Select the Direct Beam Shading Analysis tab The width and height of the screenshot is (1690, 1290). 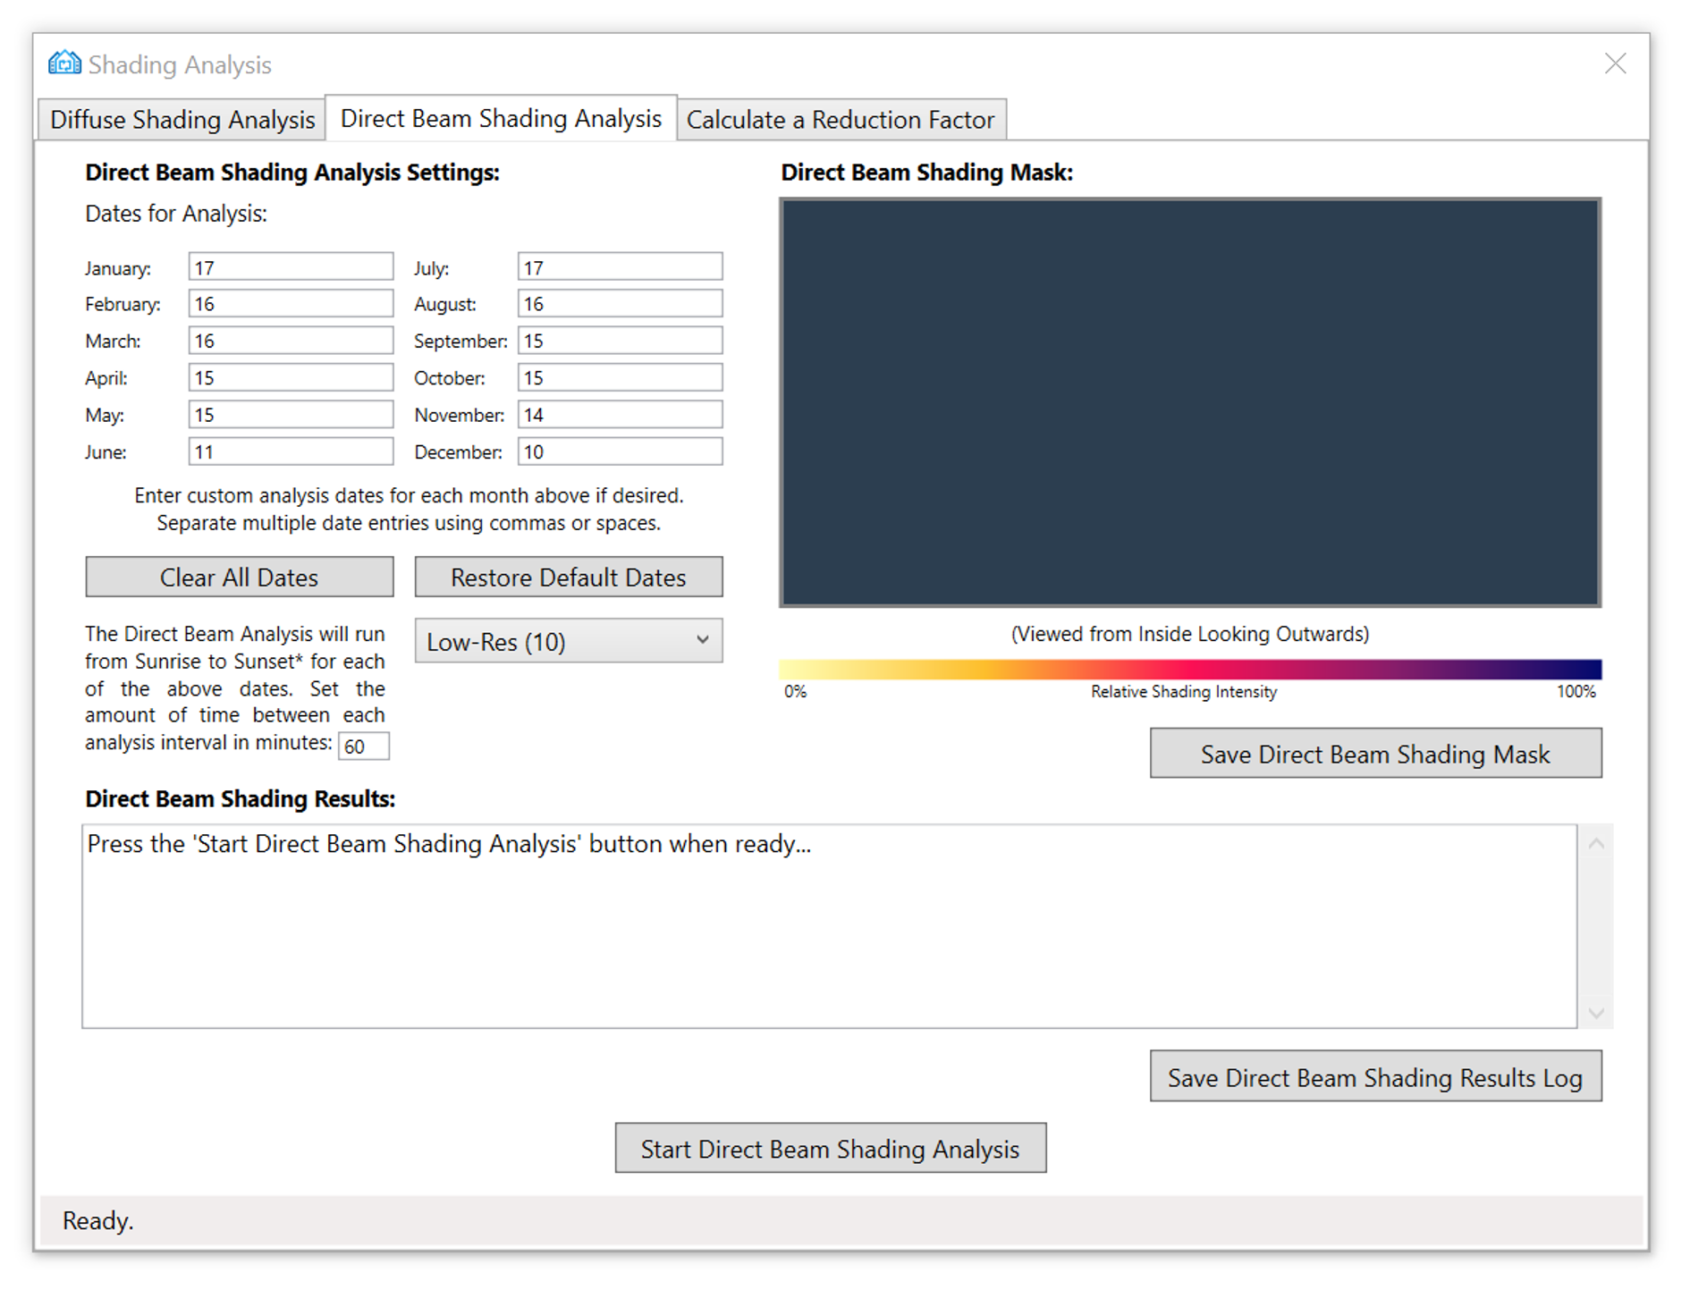[502, 117]
